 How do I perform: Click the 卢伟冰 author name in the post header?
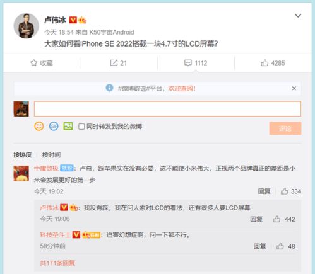[55, 20]
